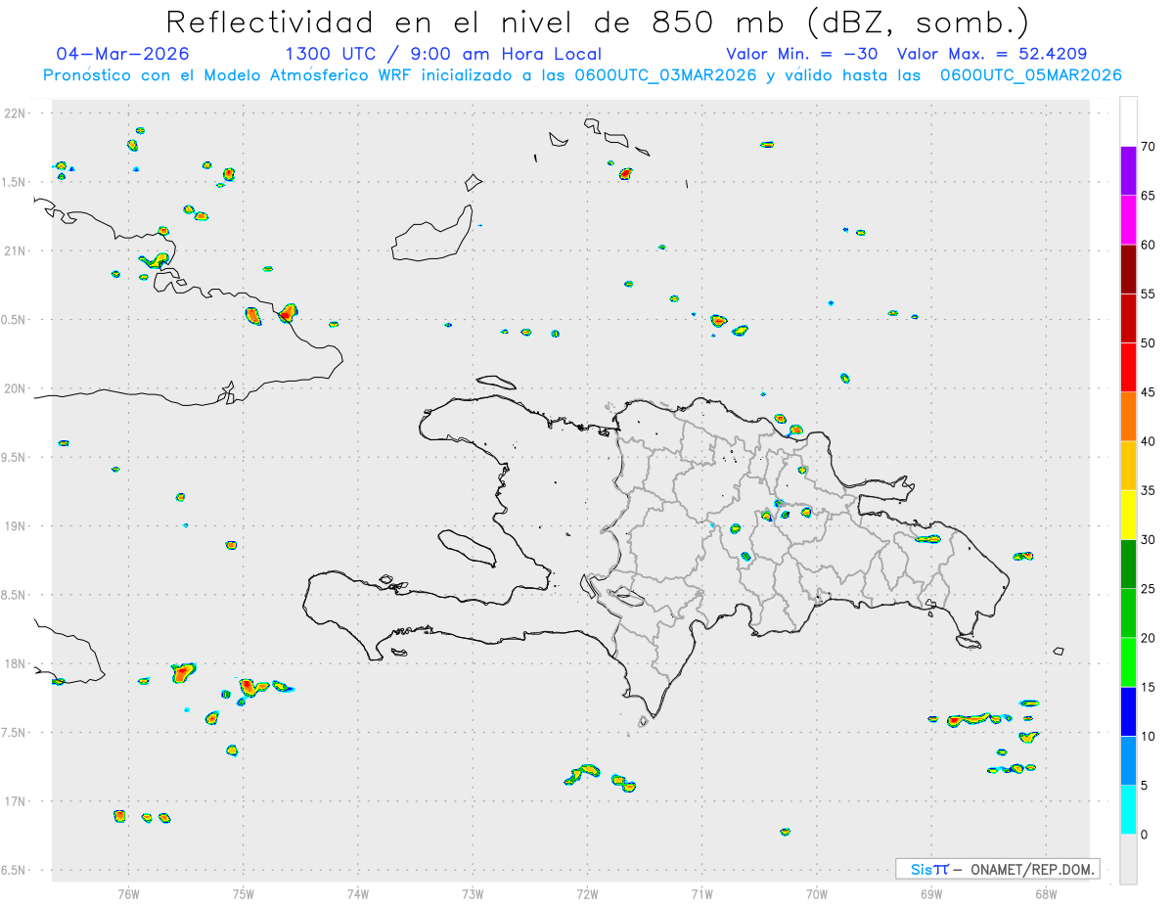The width and height of the screenshot is (1174, 907).
Task: Click the '19N' latitude label
Action: tap(17, 525)
